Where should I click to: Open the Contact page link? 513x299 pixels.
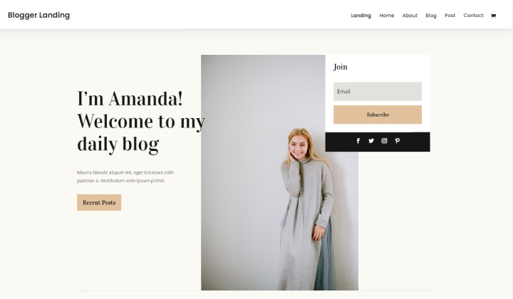(x=473, y=16)
